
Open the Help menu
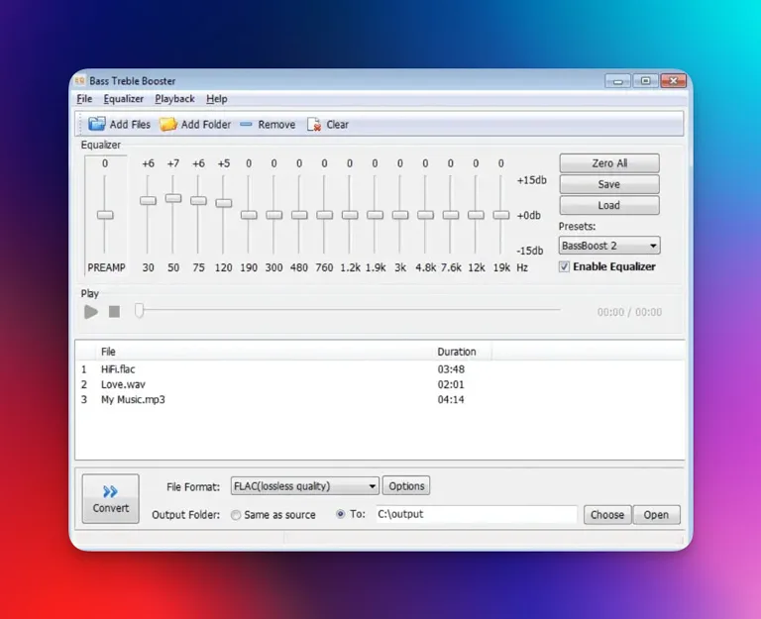click(216, 99)
